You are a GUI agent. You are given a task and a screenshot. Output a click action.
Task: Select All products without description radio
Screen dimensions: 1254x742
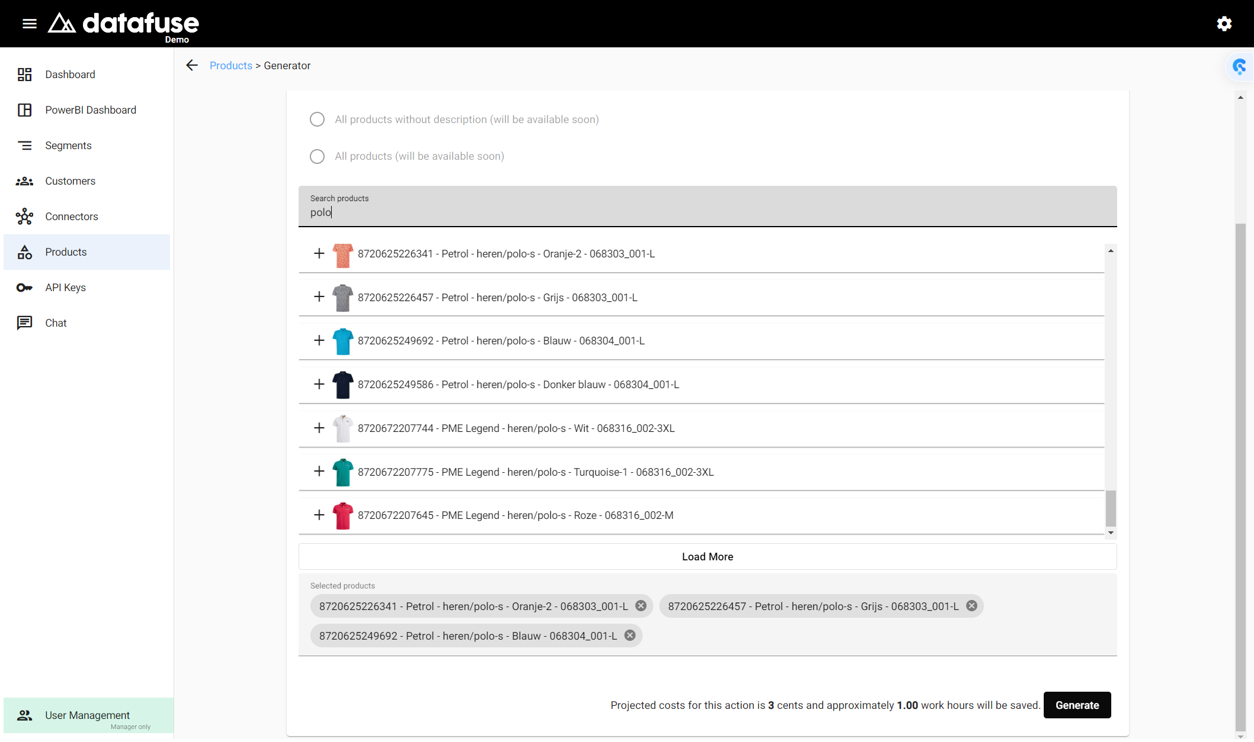click(x=317, y=120)
